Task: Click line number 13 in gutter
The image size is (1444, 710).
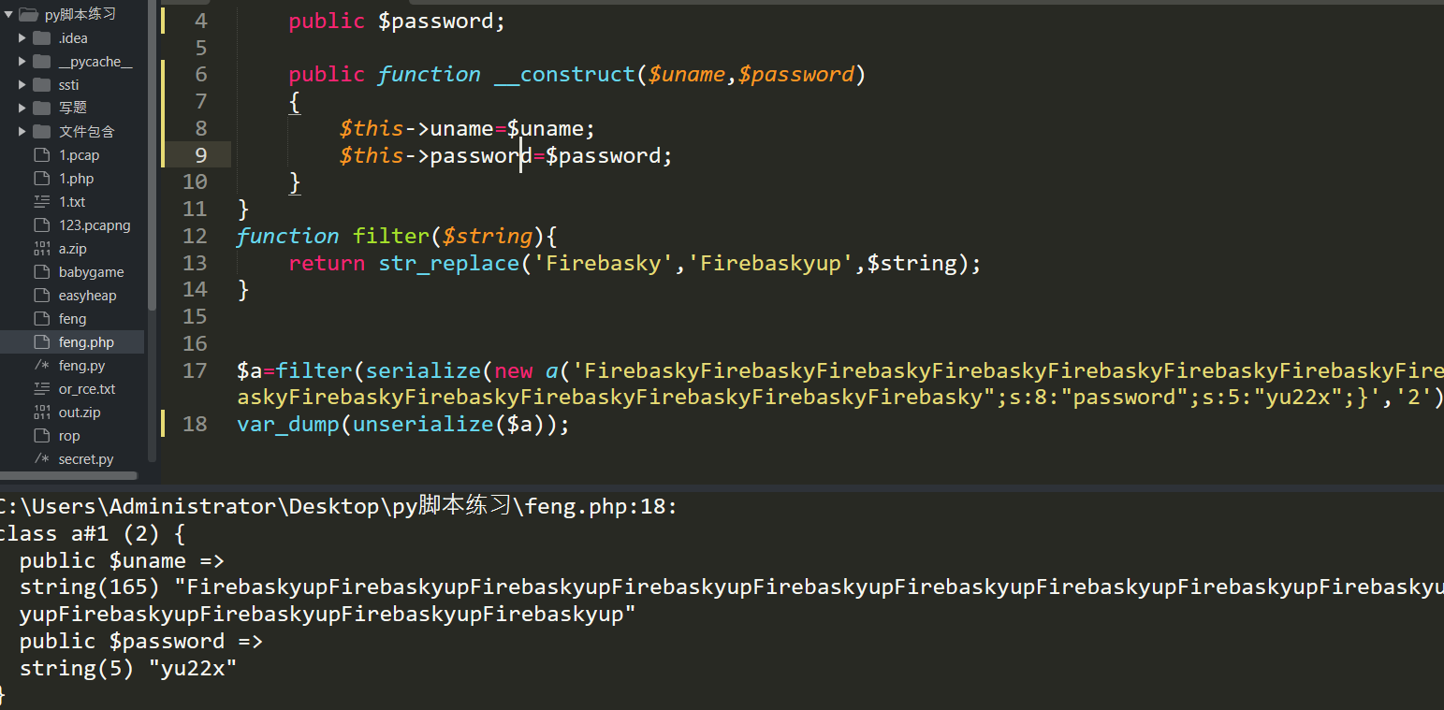Action: [x=195, y=263]
